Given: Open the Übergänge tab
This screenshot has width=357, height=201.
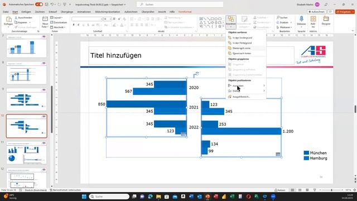Looking at the screenshot, I should [x=67, y=12].
